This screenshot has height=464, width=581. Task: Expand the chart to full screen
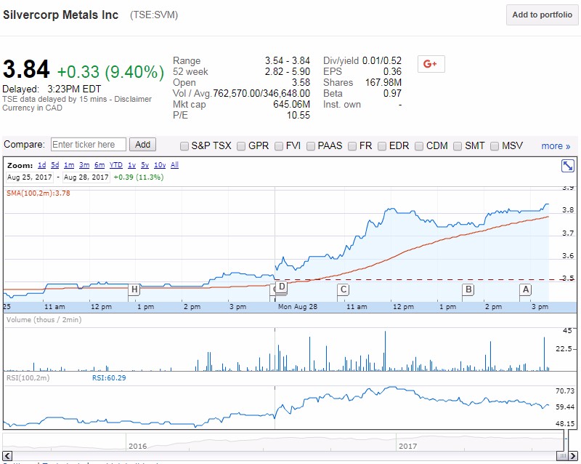[568, 166]
